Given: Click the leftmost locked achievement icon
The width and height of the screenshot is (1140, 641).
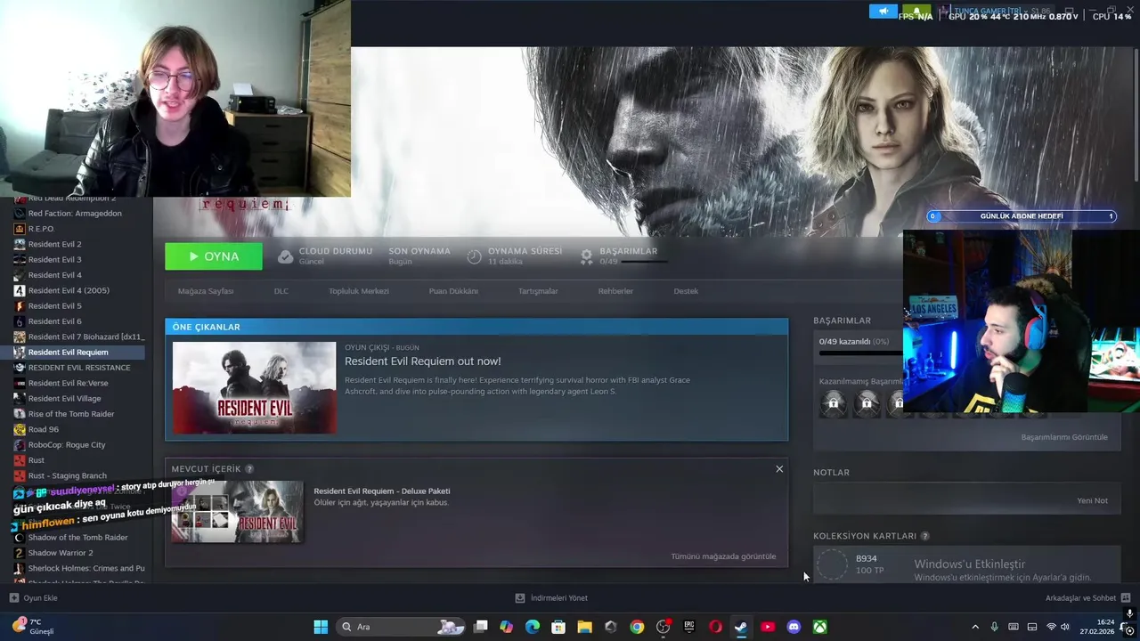Looking at the screenshot, I should (x=834, y=404).
